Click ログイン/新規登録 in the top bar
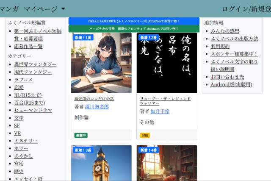 point(246,9)
